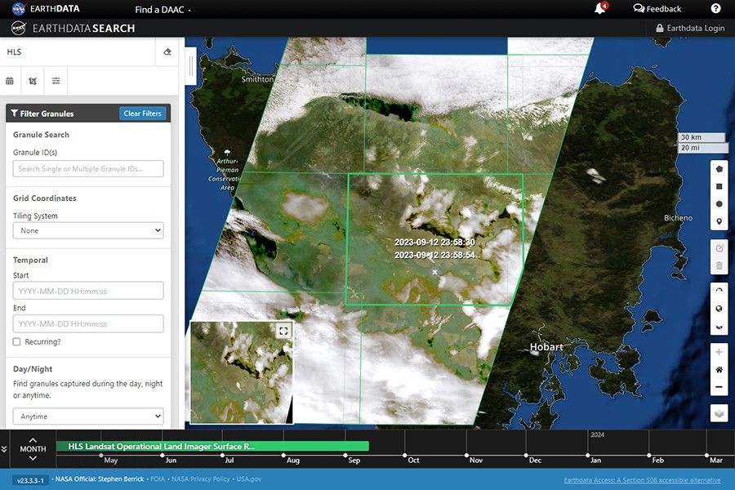Open the Earthdata Login link
735x490 pixels.
690,27
